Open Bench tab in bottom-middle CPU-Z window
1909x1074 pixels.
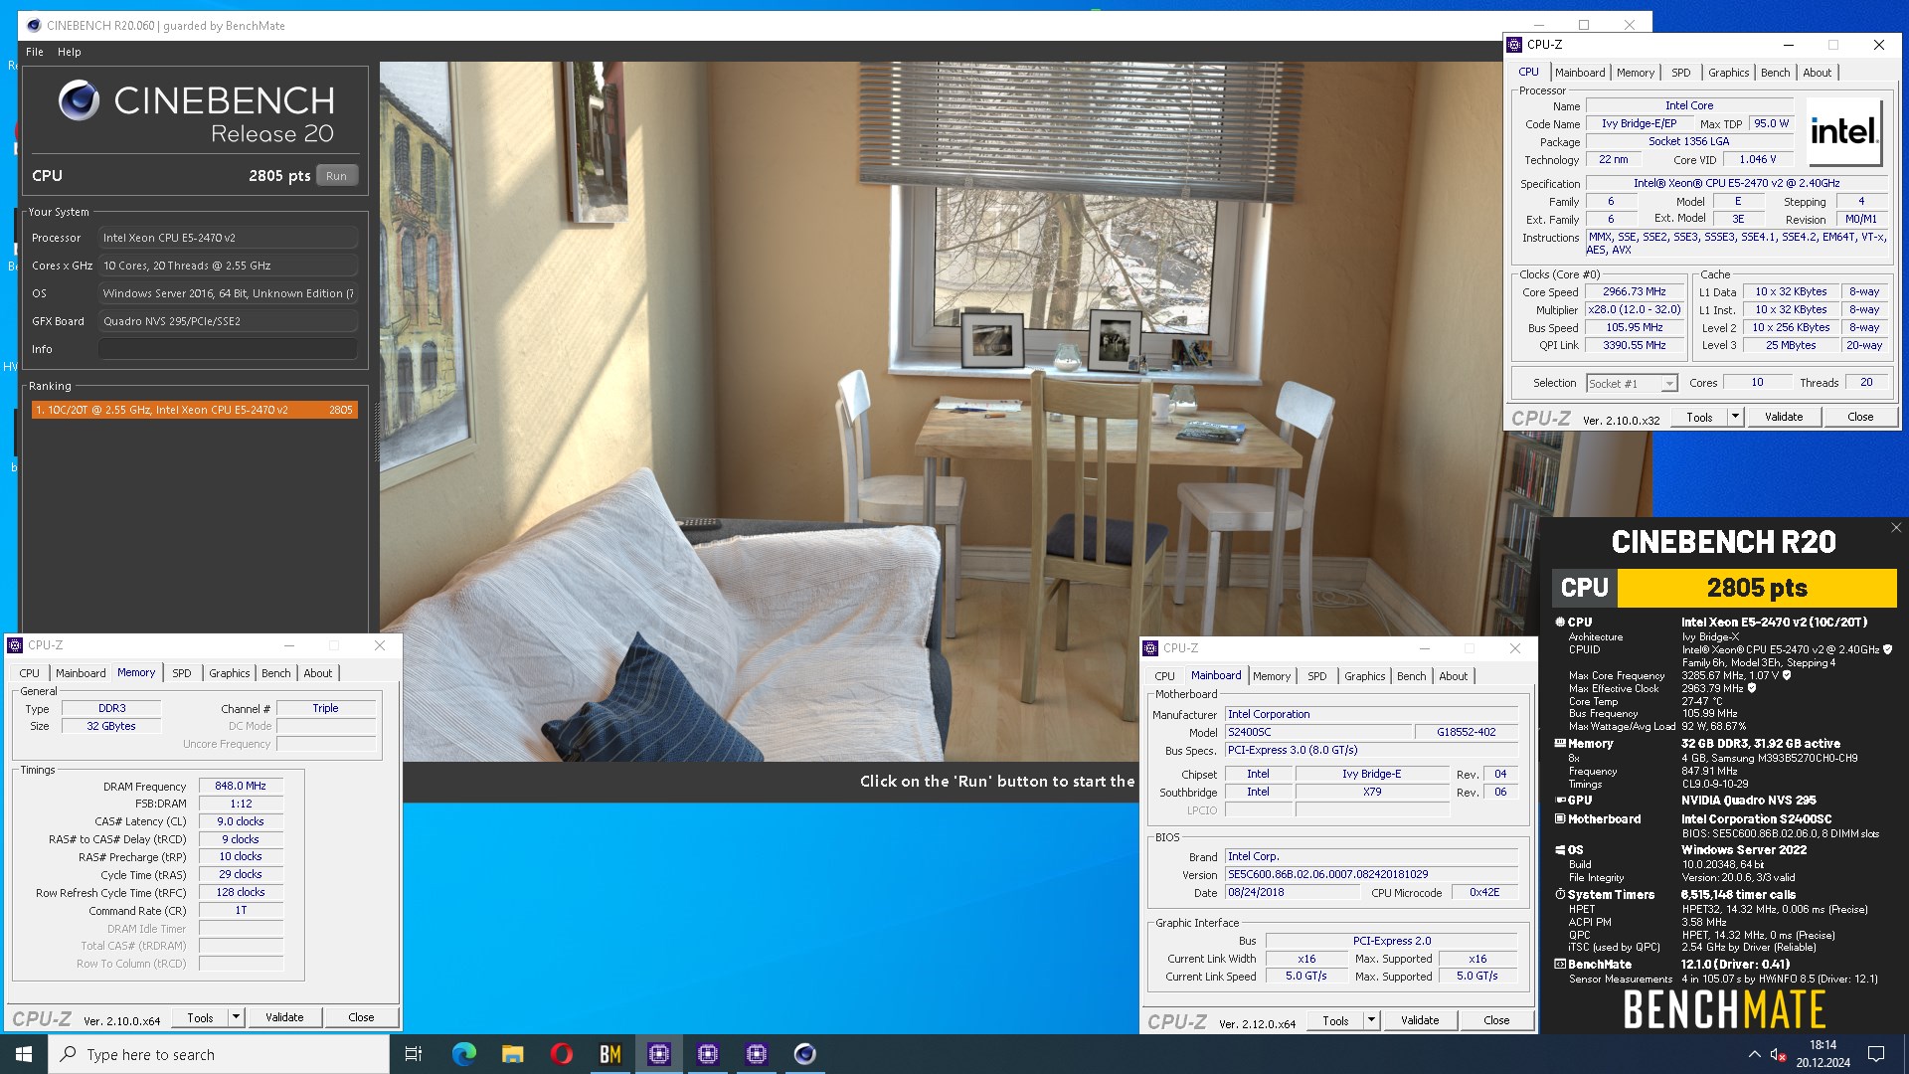coord(1412,676)
